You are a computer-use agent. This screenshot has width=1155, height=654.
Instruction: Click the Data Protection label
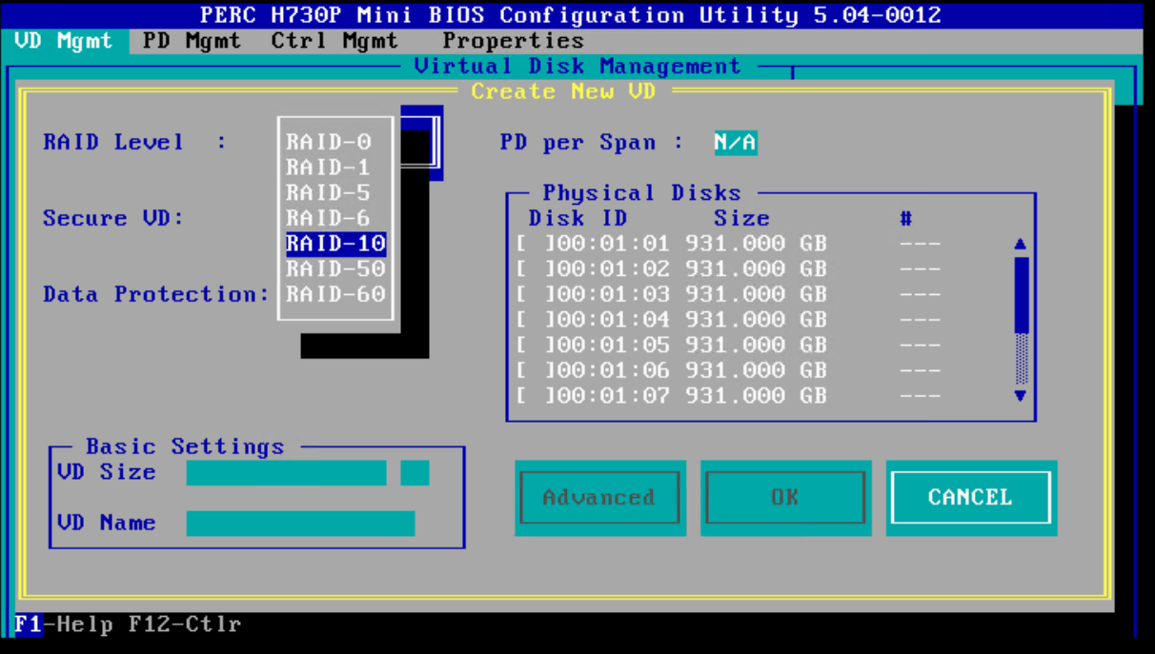click(x=156, y=294)
